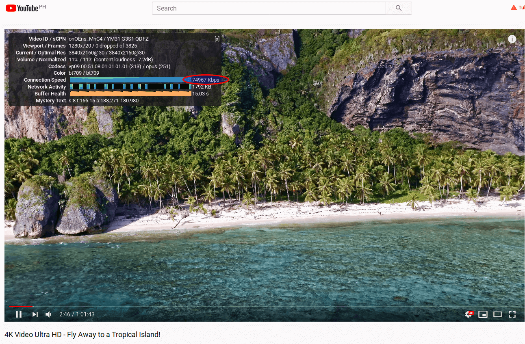Focus the Search input field
This screenshot has width=525, height=344.
269,8
